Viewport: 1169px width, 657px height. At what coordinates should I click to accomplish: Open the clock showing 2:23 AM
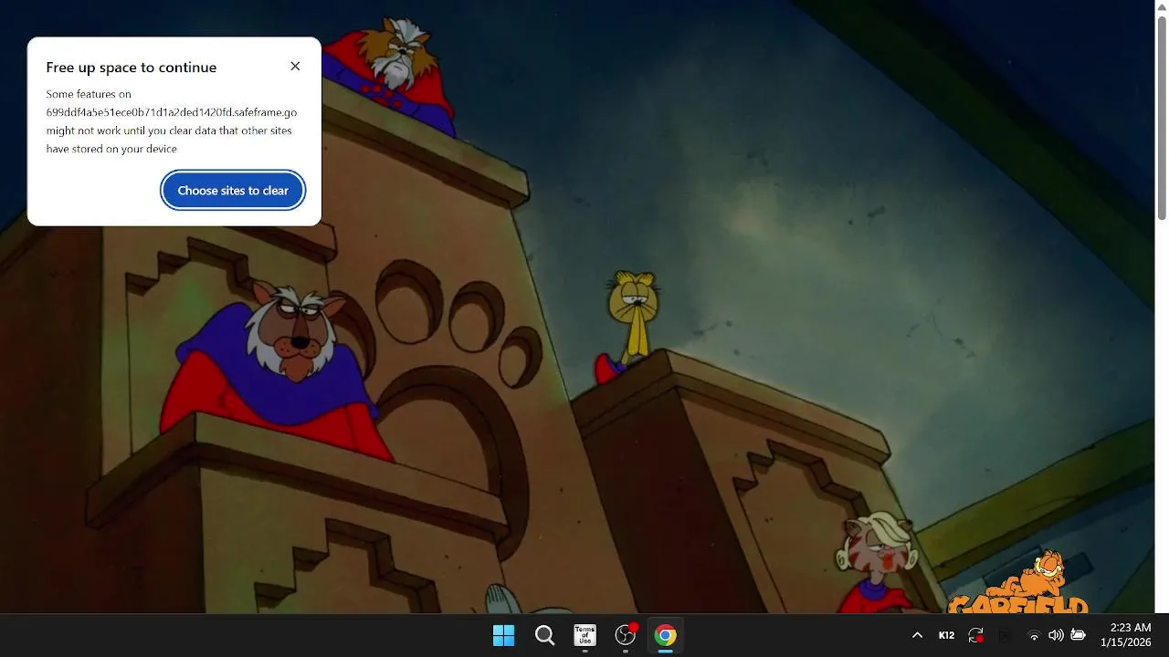point(1131,628)
